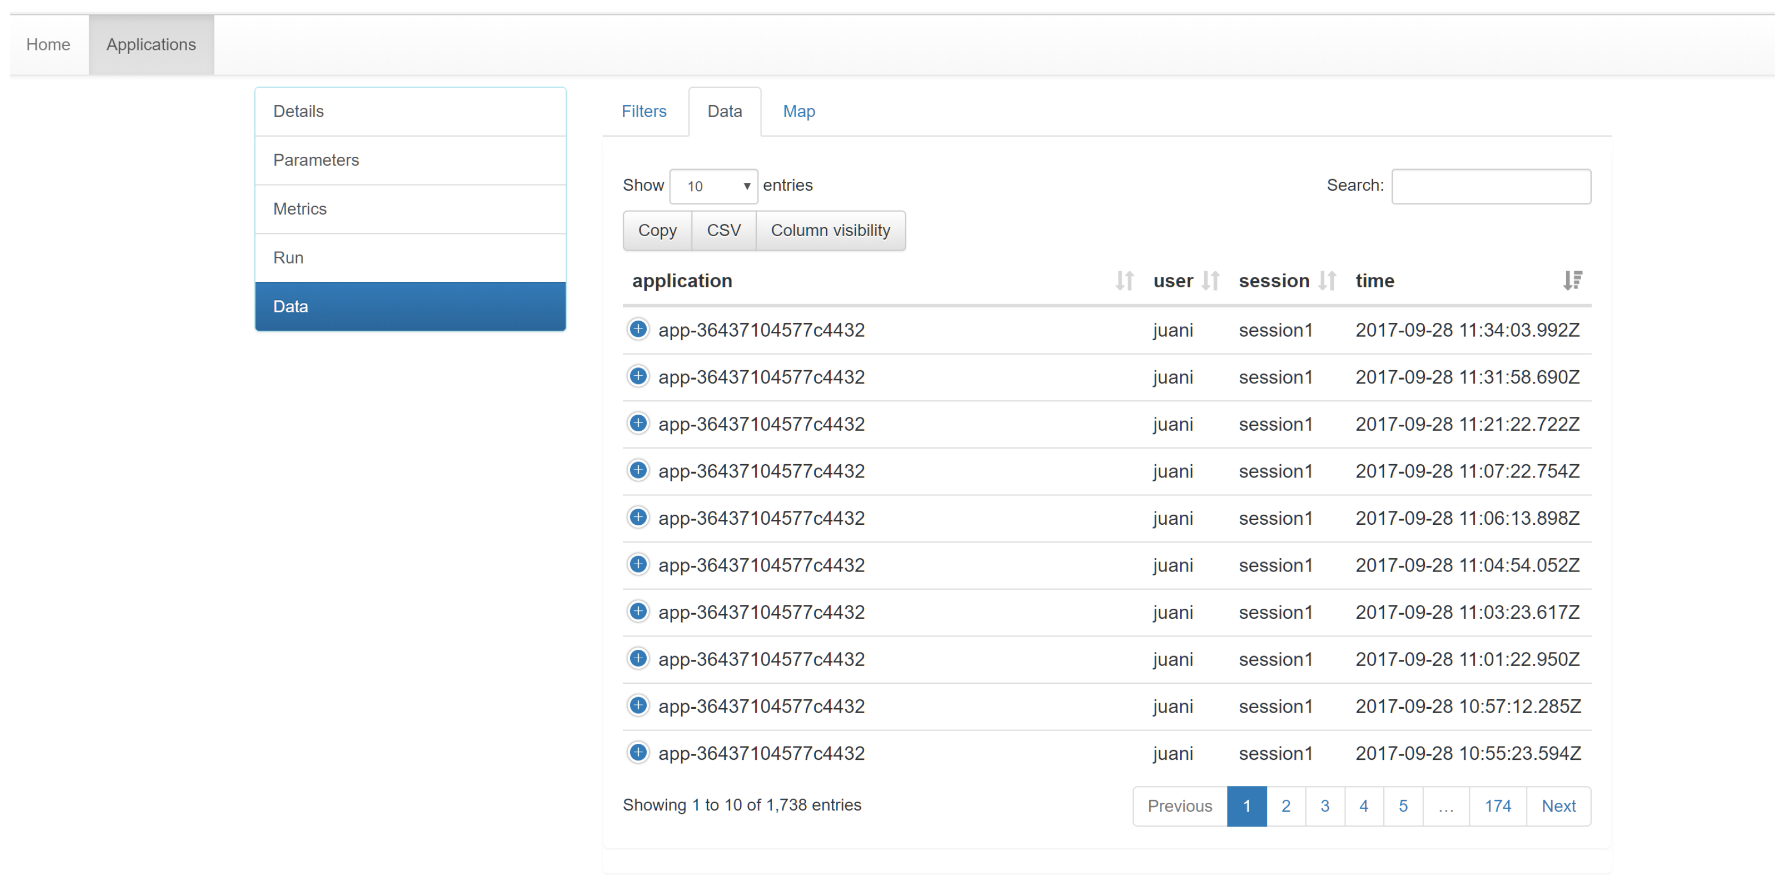The width and height of the screenshot is (1788, 889).
Task: Open the Show entries count dropdown
Action: [x=714, y=186]
